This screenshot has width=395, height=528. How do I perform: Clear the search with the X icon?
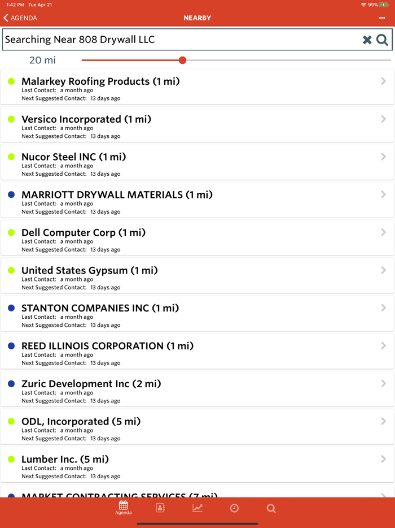click(367, 40)
